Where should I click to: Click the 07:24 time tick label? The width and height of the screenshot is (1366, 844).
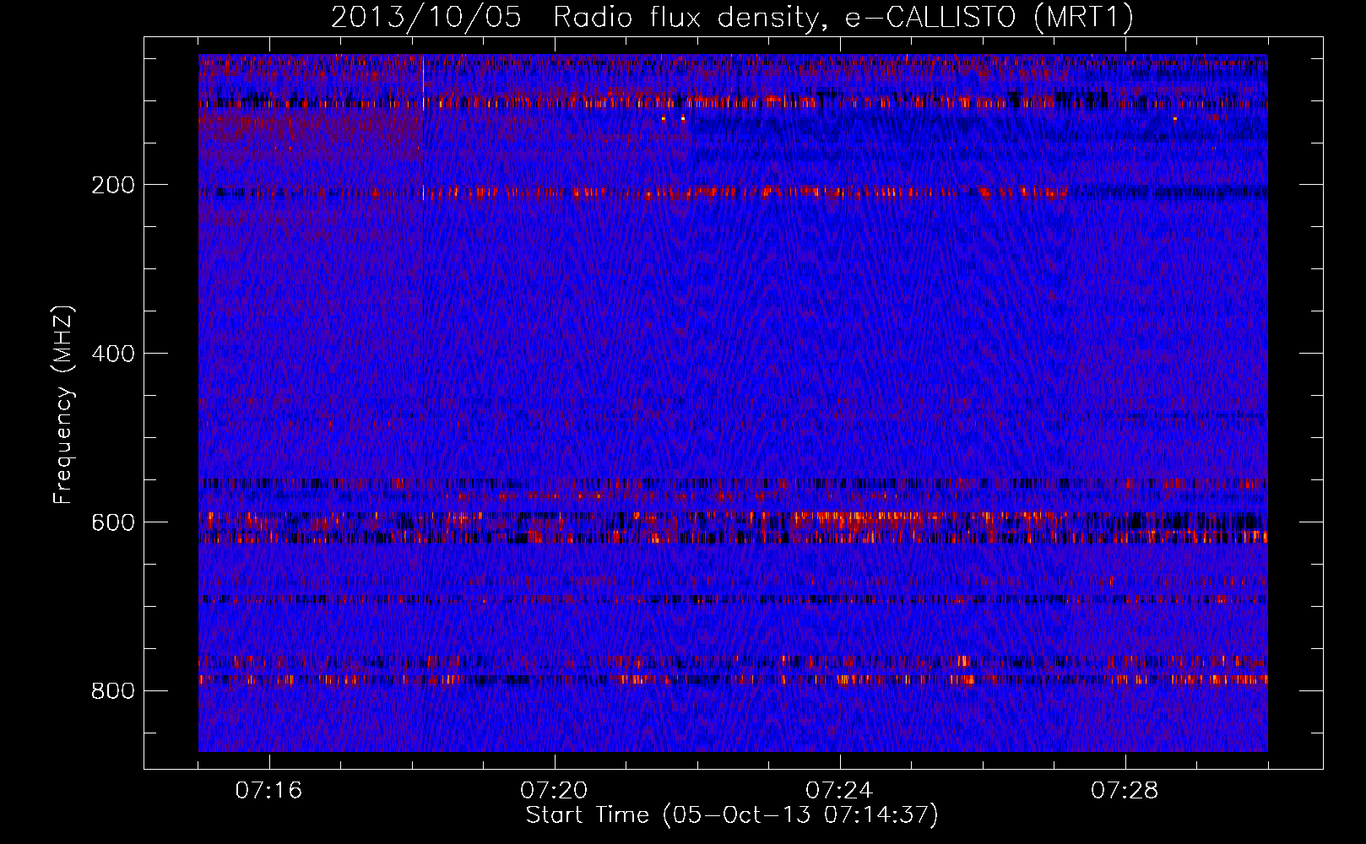tap(839, 791)
